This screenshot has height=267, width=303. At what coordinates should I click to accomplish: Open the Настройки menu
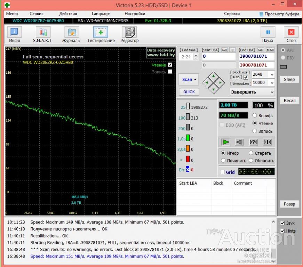[135, 14]
